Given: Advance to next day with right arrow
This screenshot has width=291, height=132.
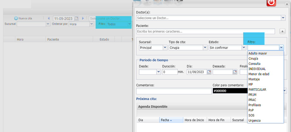Looking at the screenshot, I should (83, 18).
